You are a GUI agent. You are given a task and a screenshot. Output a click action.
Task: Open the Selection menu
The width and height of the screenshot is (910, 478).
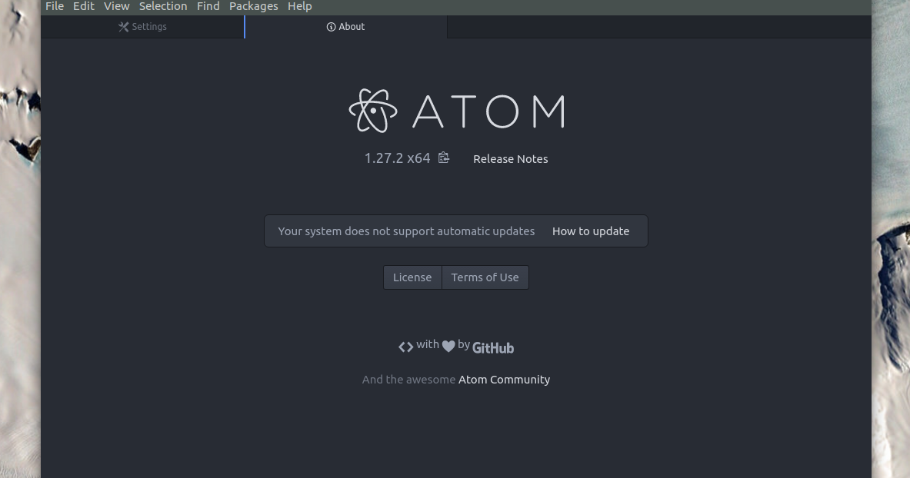(x=163, y=6)
